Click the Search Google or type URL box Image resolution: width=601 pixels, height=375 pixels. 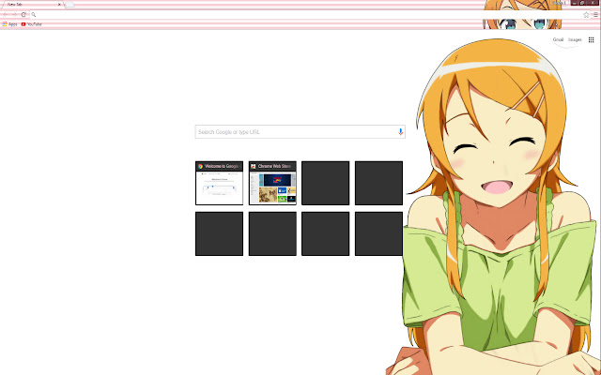[300, 131]
